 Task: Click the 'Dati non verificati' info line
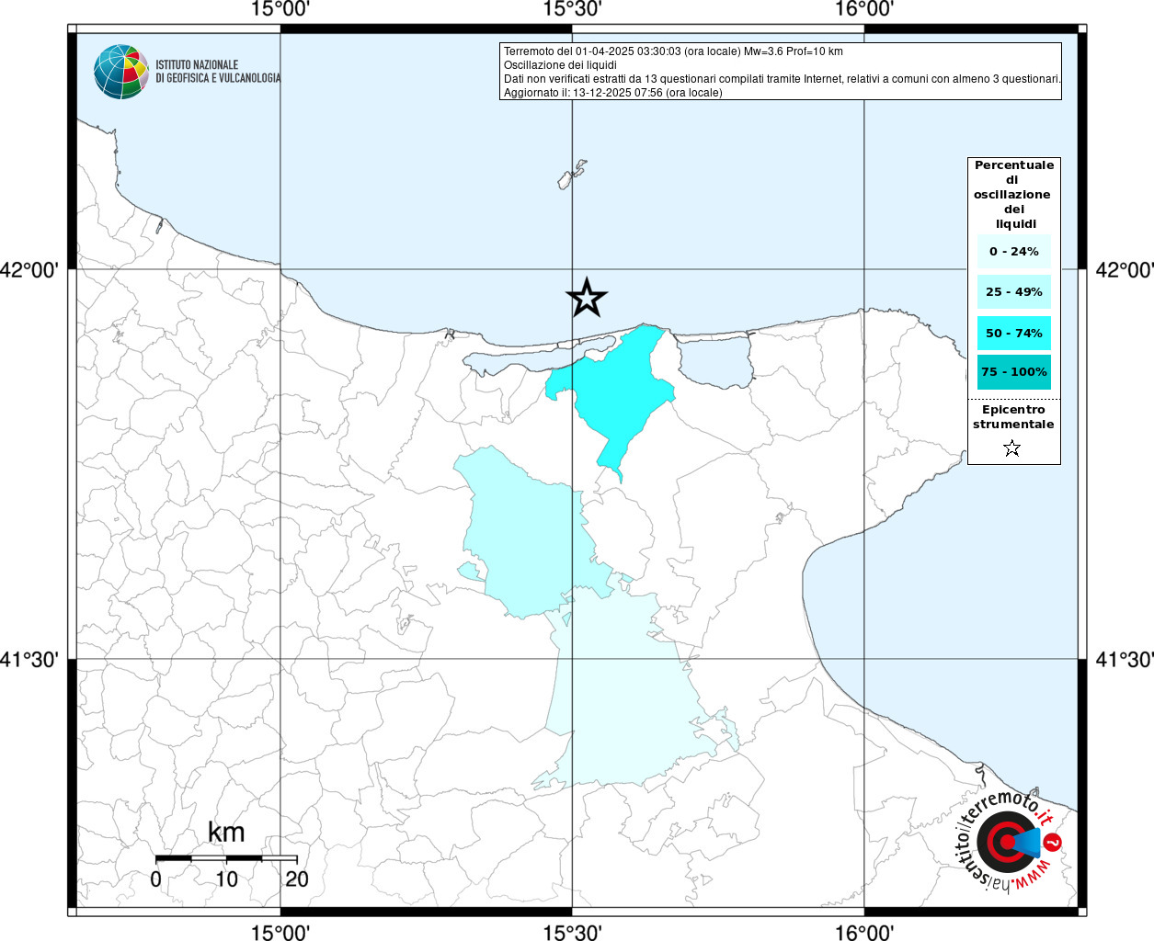point(783,79)
